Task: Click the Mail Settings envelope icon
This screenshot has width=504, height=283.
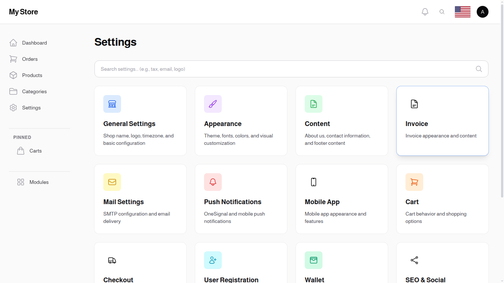Action: (112, 182)
